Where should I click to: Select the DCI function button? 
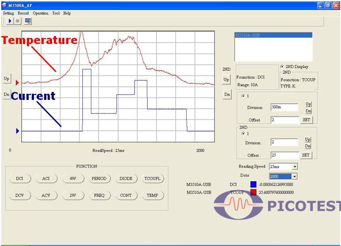pos(19,179)
